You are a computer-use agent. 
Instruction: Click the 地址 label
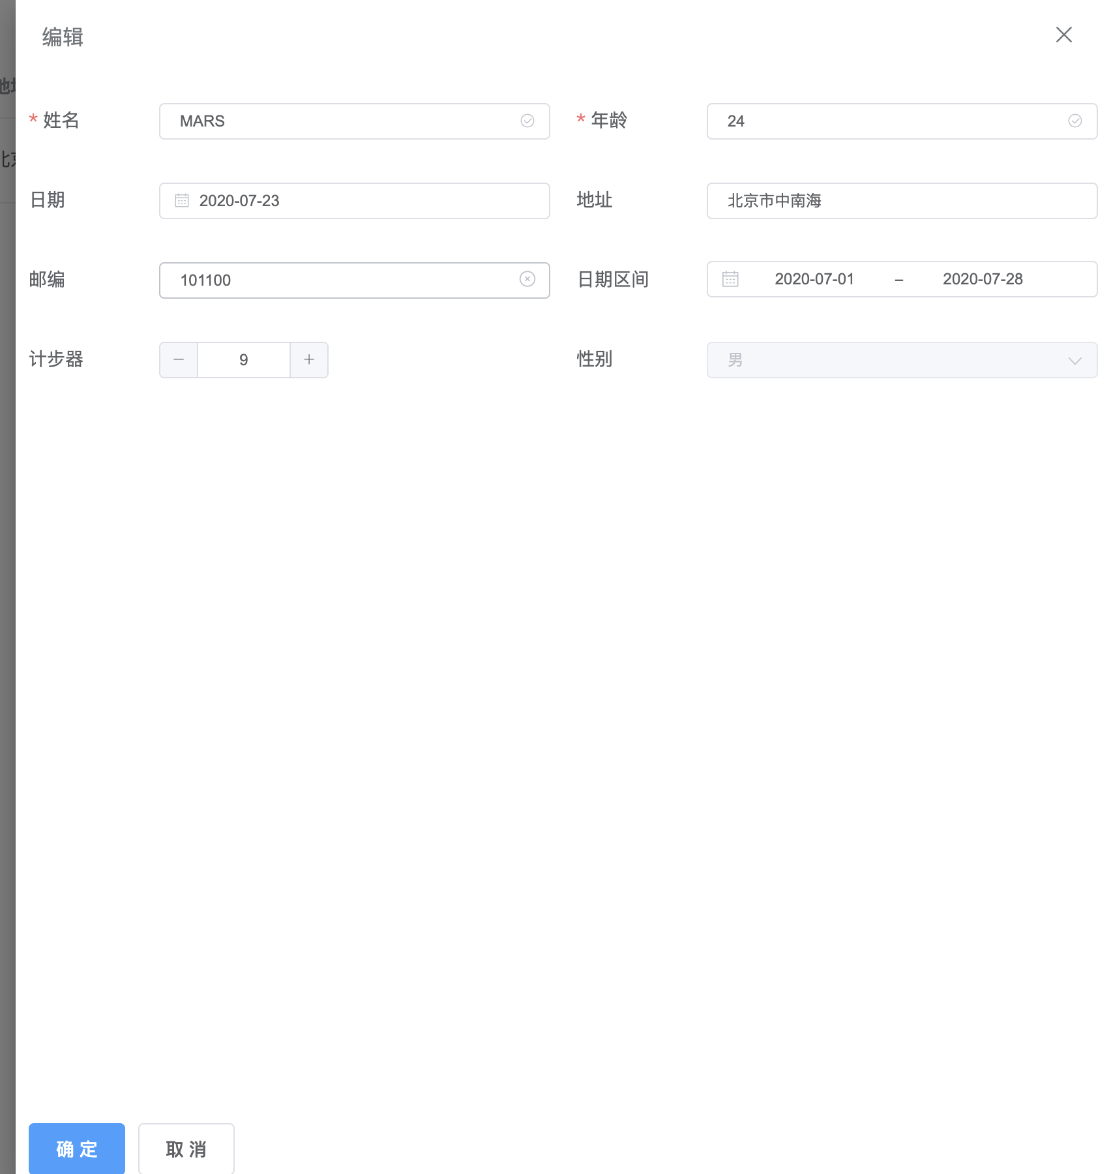595,200
